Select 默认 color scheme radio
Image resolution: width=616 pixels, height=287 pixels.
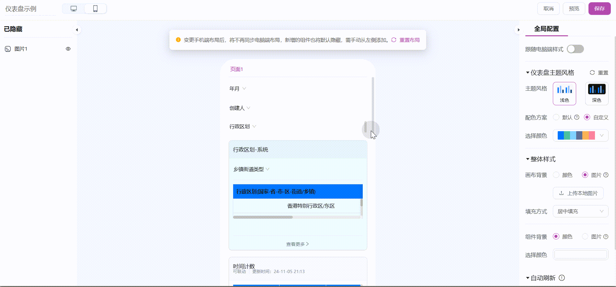click(x=556, y=117)
